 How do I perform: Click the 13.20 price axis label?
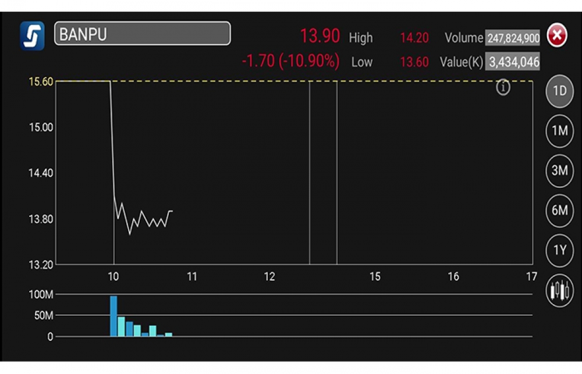coord(41,265)
